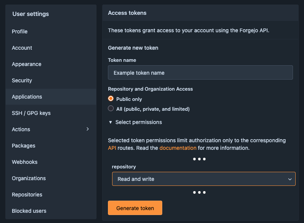This screenshot has width=304, height=223.
Task: Open the API routes link
Action: pos(112,148)
